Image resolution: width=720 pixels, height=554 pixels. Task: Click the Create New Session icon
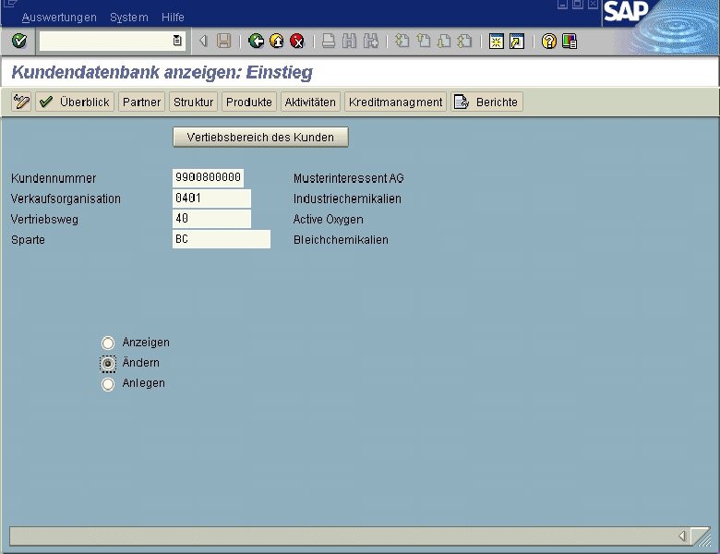click(x=497, y=42)
